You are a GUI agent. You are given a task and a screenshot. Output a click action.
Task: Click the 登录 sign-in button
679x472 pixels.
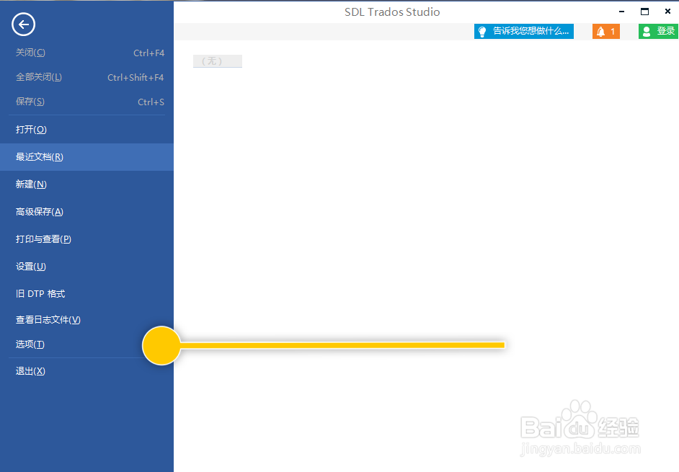(658, 31)
